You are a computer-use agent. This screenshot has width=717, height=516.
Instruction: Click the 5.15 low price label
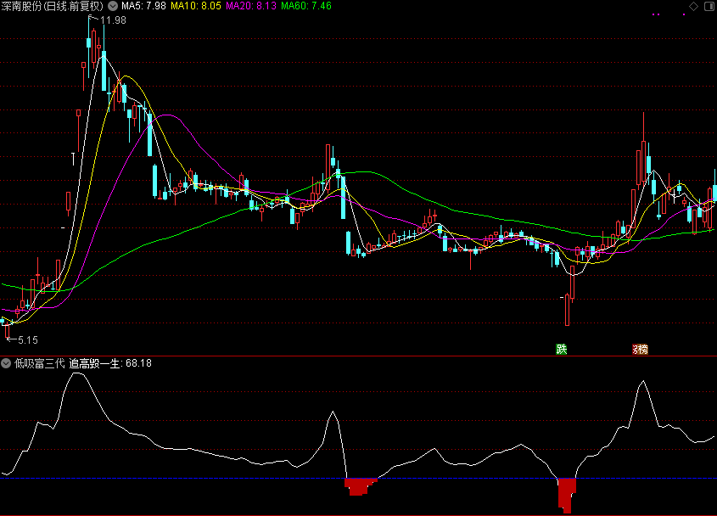[27, 340]
